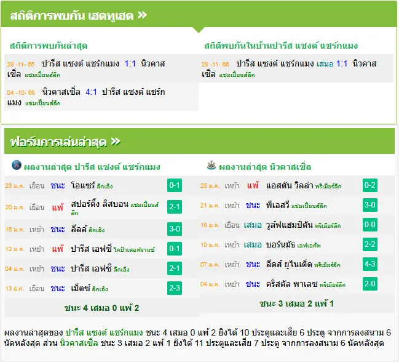
Task: Click the แพ้ result for สปอร์ติ้ง ลิสบอน
Action: click(x=58, y=207)
